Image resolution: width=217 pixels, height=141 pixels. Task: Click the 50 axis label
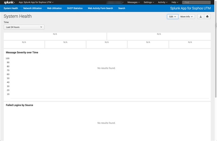pyautogui.click(x=8, y=78)
